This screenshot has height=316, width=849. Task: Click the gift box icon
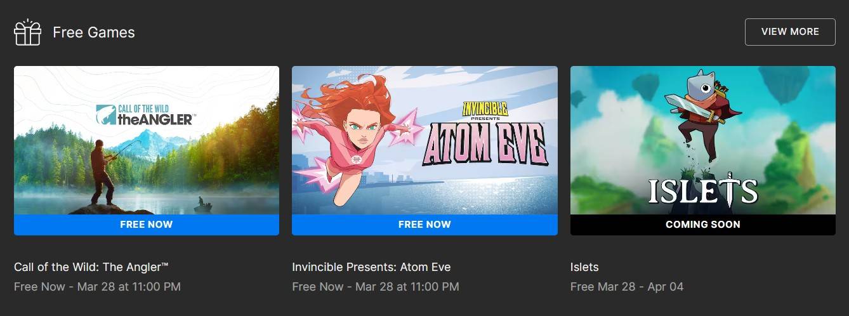coord(27,32)
